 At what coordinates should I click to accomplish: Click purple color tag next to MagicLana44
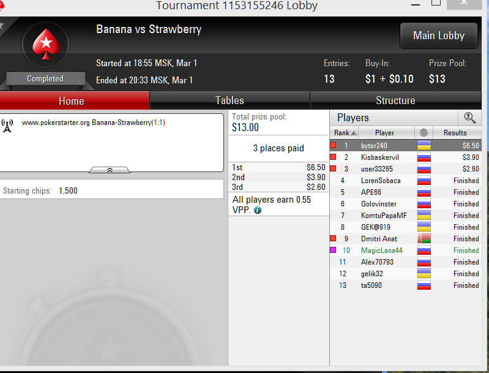coord(333,250)
